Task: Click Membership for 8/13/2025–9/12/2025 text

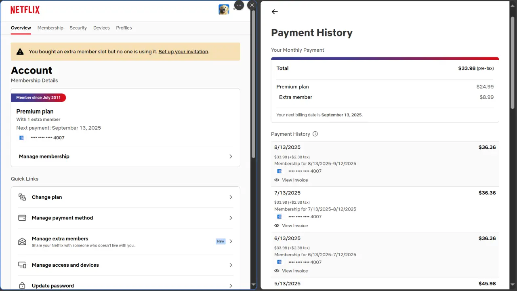Action: pos(315,164)
